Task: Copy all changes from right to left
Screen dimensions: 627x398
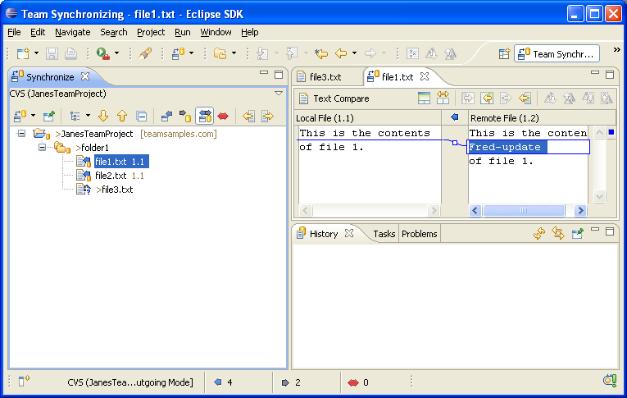Action: click(487, 98)
